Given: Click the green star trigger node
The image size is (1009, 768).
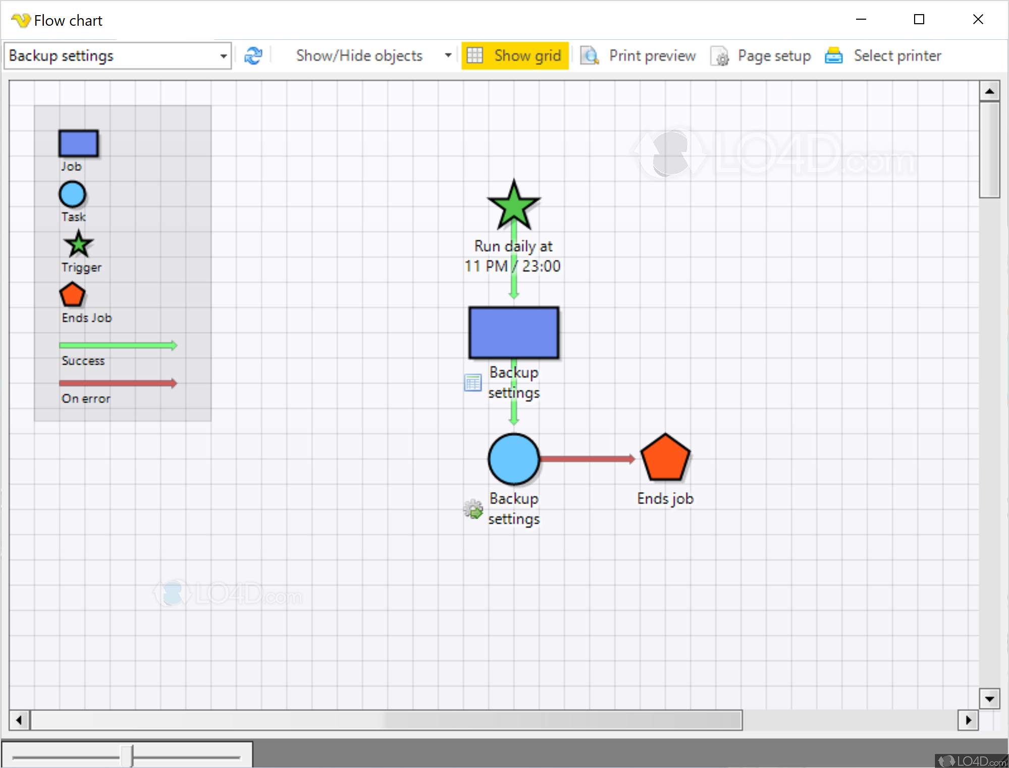Looking at the screenshot, I should point(513,206).
